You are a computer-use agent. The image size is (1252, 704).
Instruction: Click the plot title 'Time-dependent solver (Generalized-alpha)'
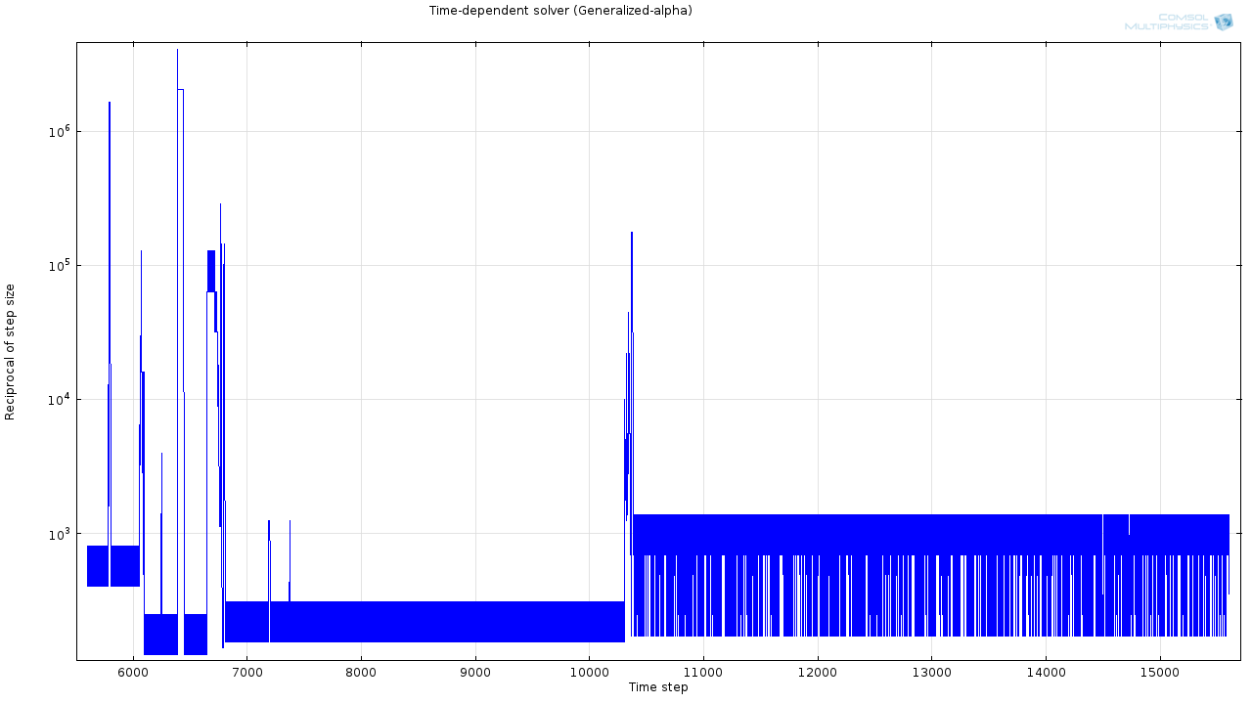[560, 11]
